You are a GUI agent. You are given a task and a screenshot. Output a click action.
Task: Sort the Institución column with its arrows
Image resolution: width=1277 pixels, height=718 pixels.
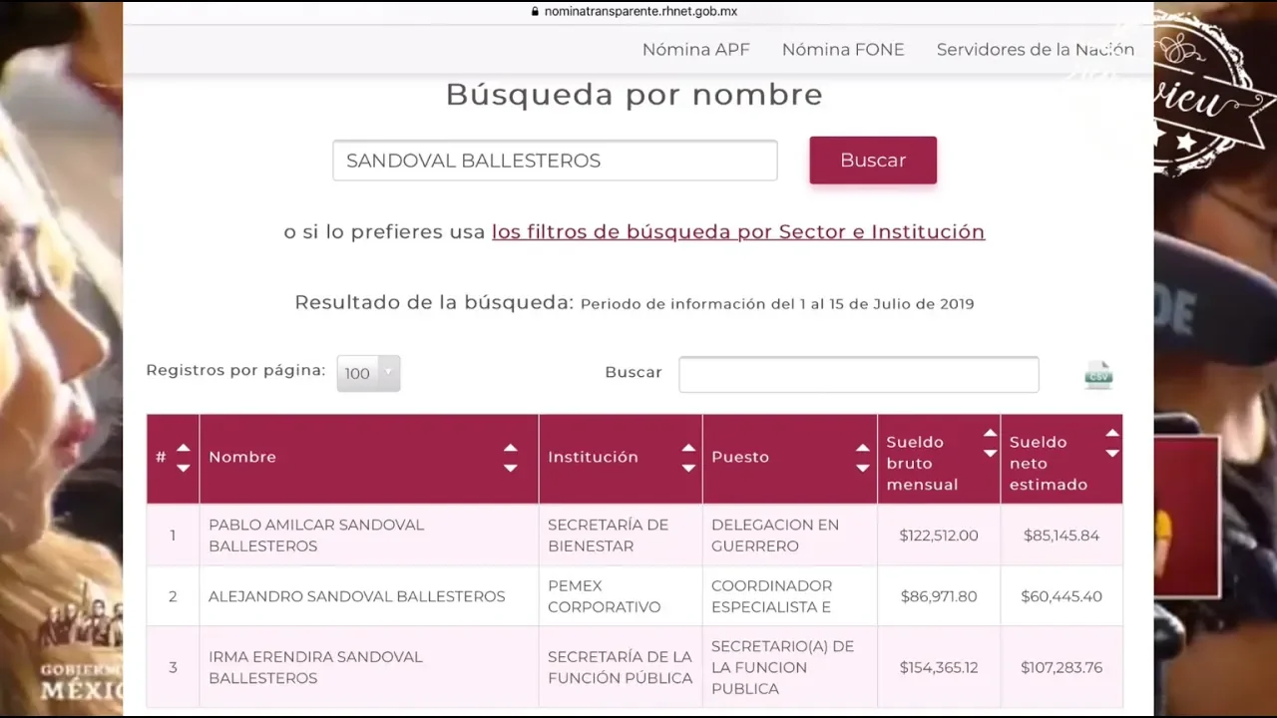[x=688, y=458]
